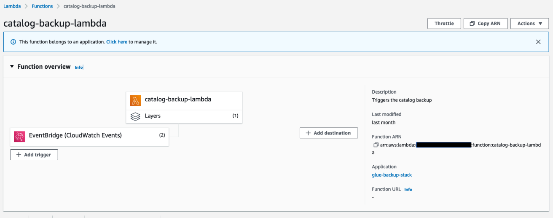Open the Lambda breadcrumb link
The height and width of the screenshot is (218, 553).
(x=12, y=6)
